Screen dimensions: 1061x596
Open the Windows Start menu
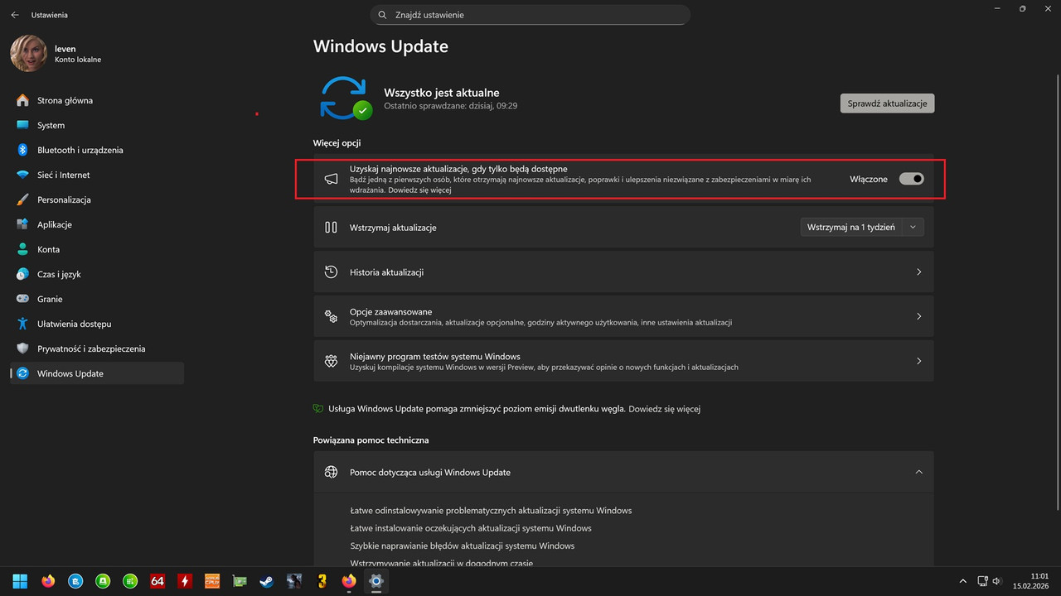[19, 581]
